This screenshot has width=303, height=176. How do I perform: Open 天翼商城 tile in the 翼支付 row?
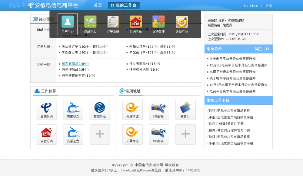tap(132, 110)
